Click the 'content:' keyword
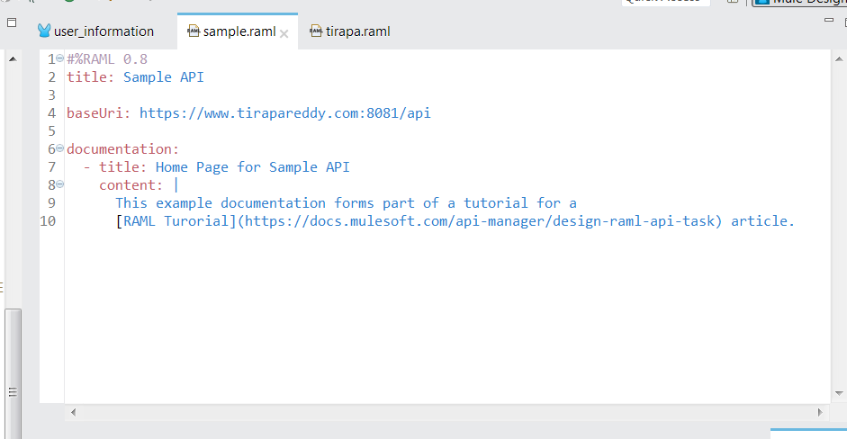 (x=131, y=185)
